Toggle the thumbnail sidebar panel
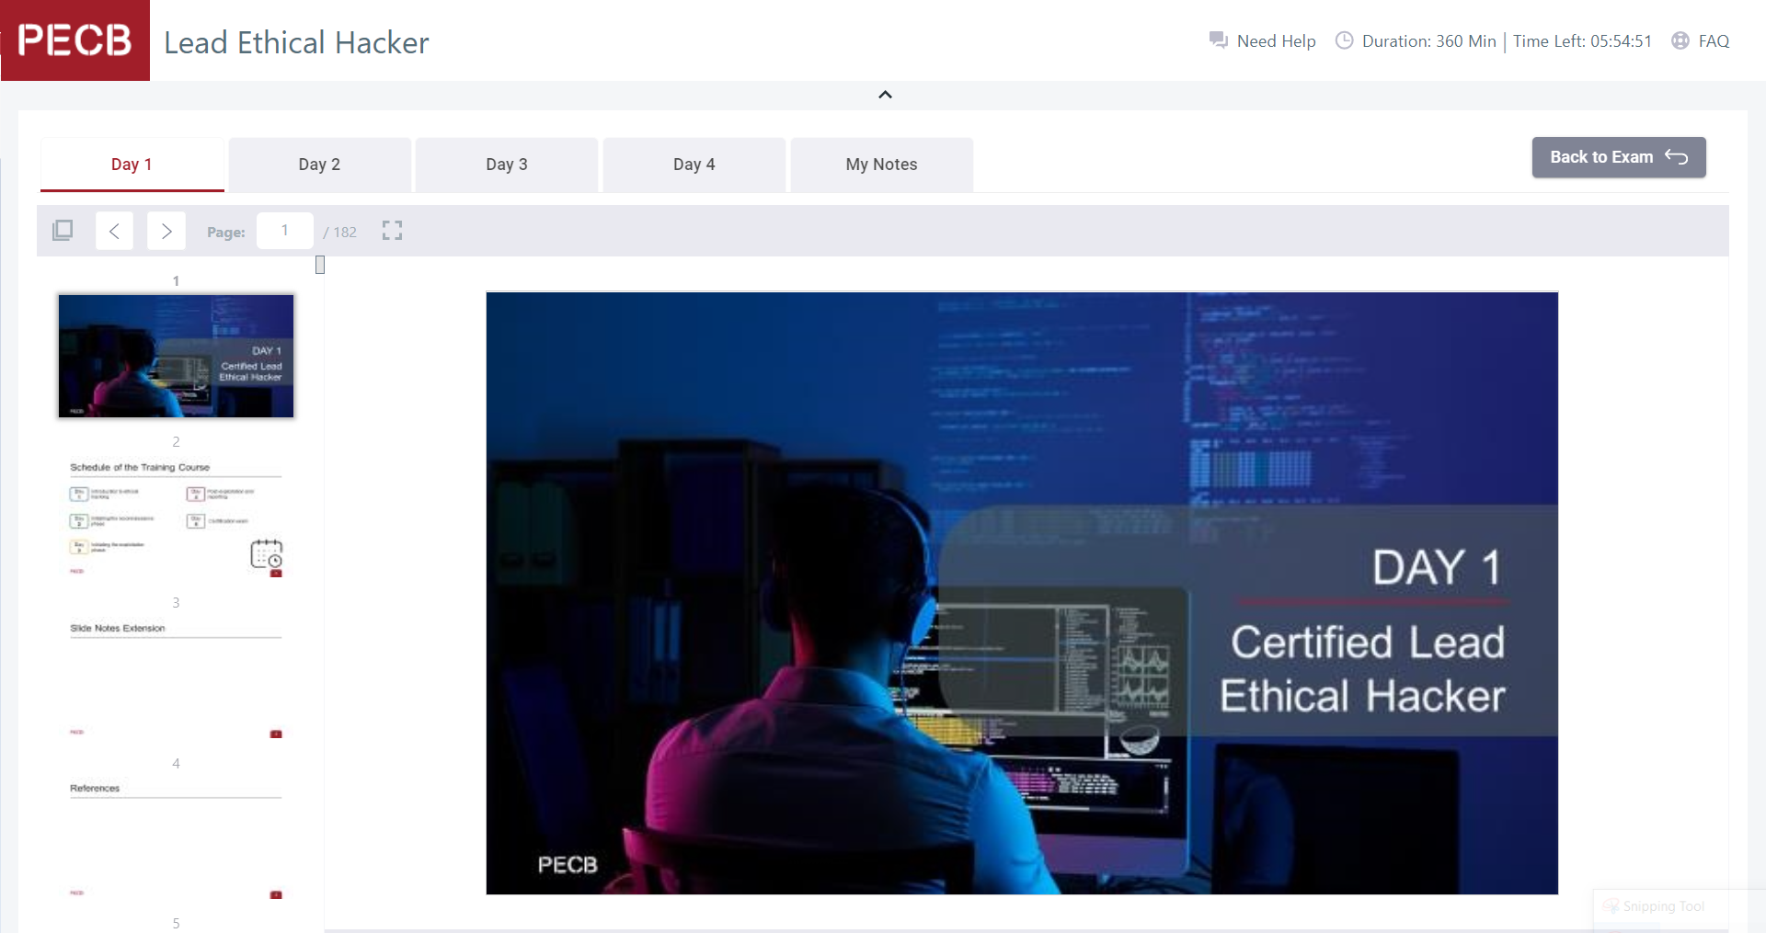1766x933 pixels. (62, 230)
